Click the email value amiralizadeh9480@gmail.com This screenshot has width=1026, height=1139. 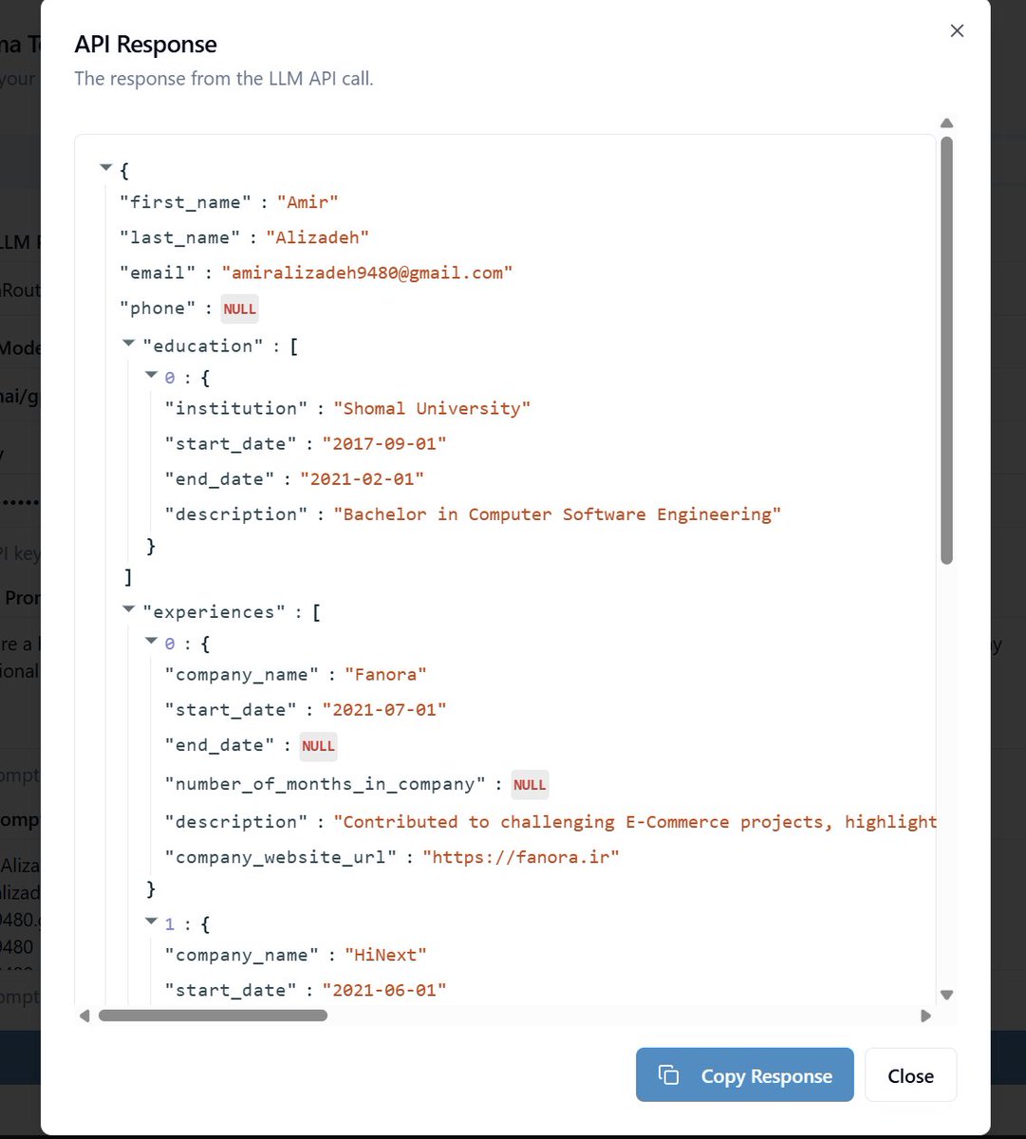tap(367, 272)
